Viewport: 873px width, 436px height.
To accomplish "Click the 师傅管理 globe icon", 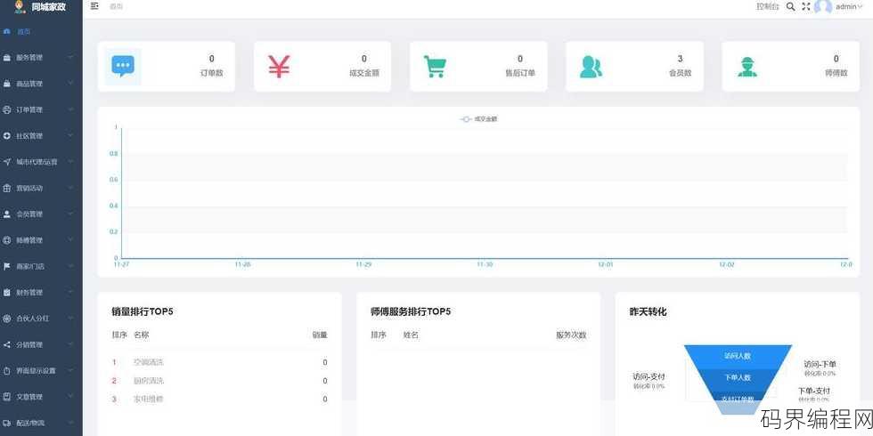I will [7, 240].
